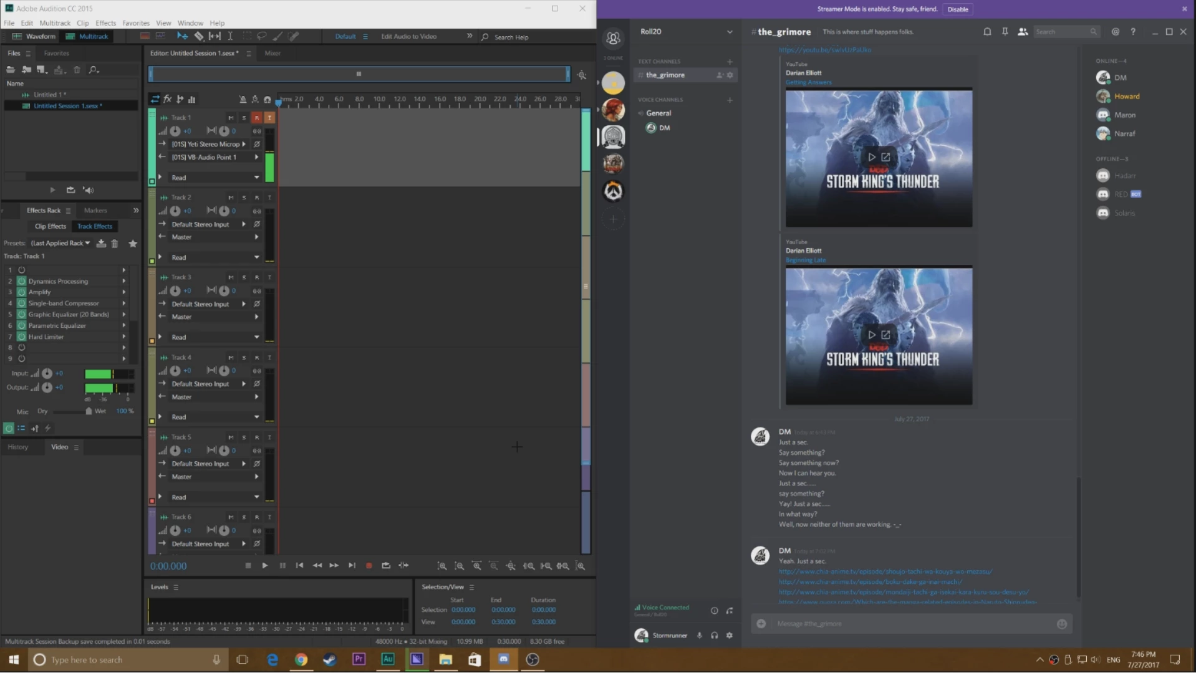Click the Play button in Audition transport

pos(265,566)
